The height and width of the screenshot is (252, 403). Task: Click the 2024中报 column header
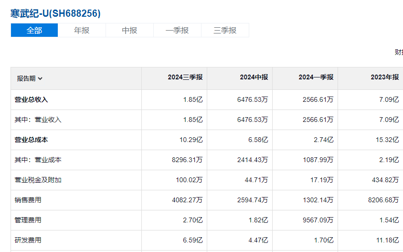[x=254, y=77]
